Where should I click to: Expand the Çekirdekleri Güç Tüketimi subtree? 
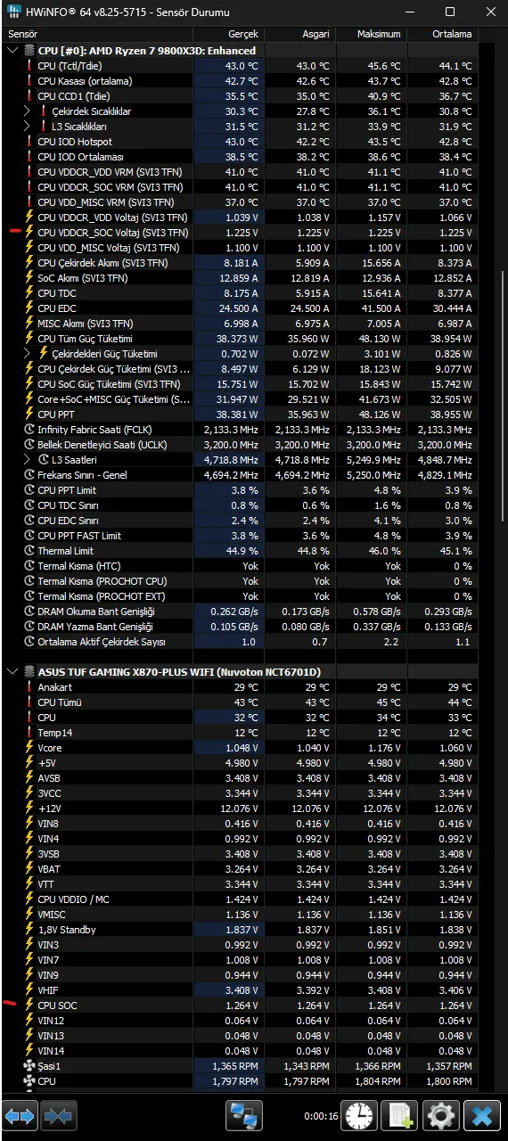[x=28, y=354]
